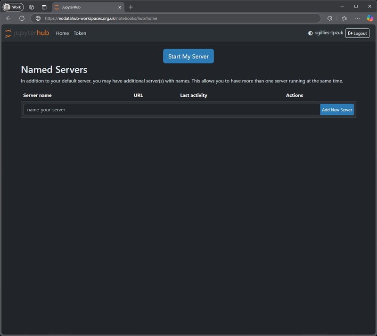Screen dimensions: 377x336
Task: Open a new browser tab
Action: 131,7
